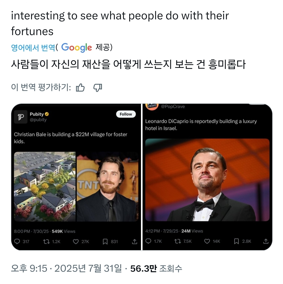Click the verified badge next to Pubity

point(47,114)
